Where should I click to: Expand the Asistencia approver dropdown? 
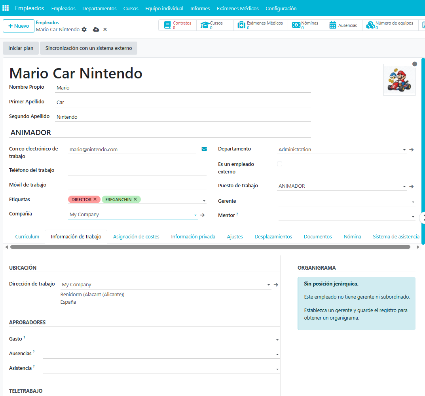pos(277,369)
